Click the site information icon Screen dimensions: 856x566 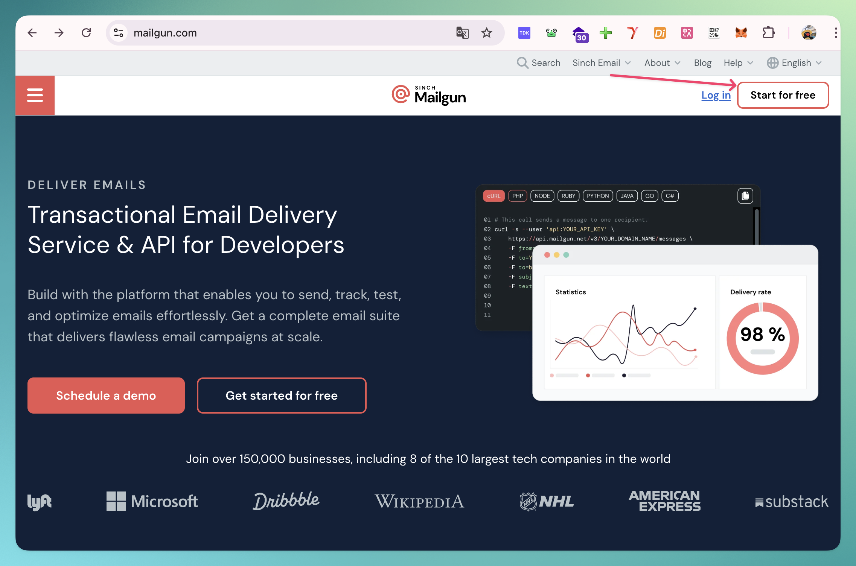point(119,33)
